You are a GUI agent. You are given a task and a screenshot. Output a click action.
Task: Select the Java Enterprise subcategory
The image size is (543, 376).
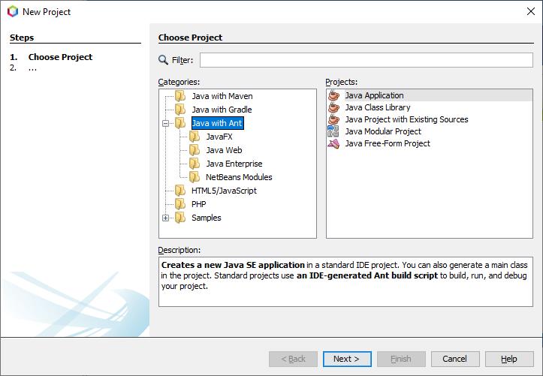point(234,164)
